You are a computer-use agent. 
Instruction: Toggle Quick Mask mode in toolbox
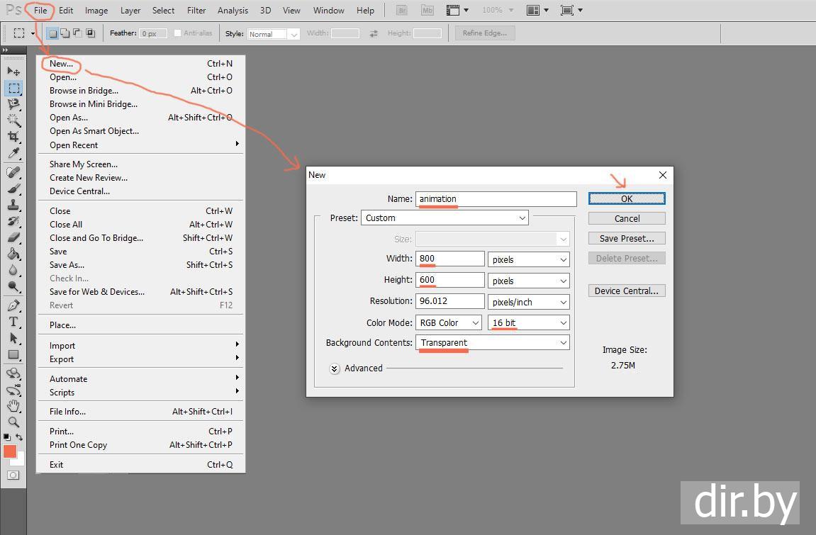pyautogui.click(x=13, y=475)
